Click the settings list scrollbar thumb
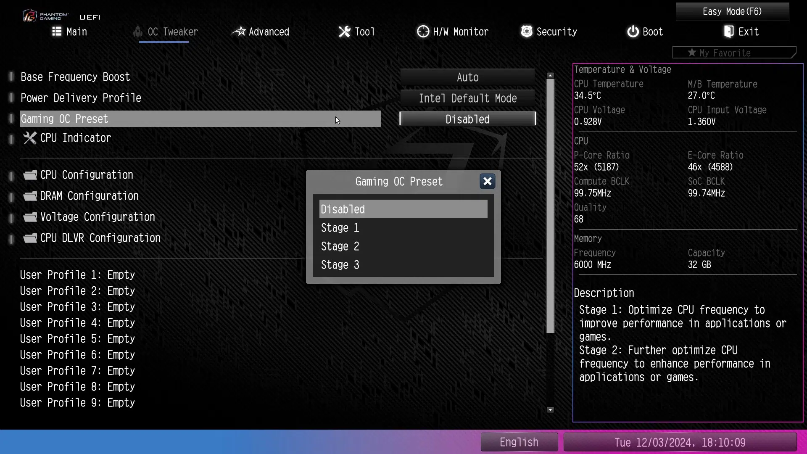Viewport: 807px width, 454px height. 550,206
